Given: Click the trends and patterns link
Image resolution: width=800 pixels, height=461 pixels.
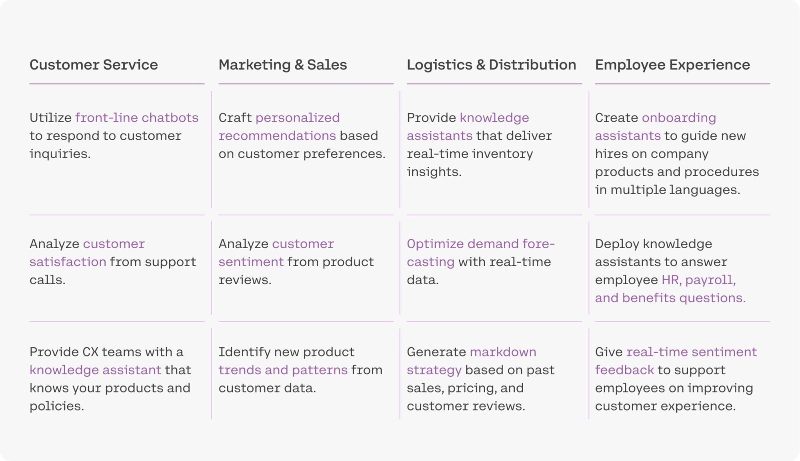Looking at the screenshot, I should (x=283, y=370).
